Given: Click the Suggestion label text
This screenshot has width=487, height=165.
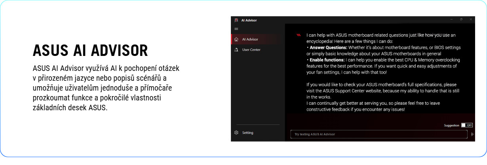Looking at the screenshot, I should [451, 125].
